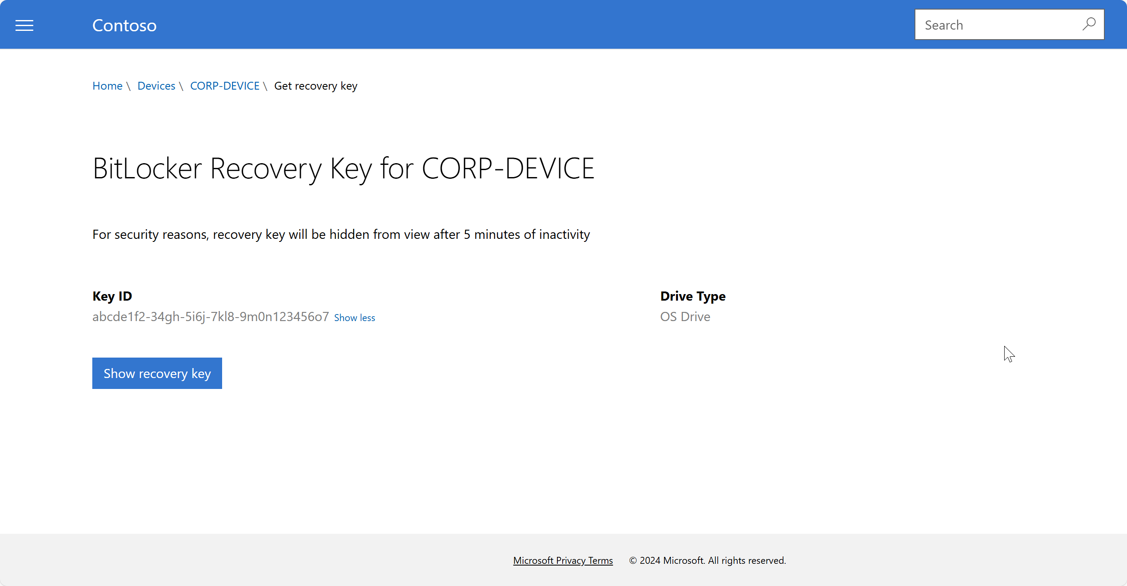Click the CORP-DEVICE breadcrumb link
The width and height of the screenshot is (1127, 586).
click(225, 86)
